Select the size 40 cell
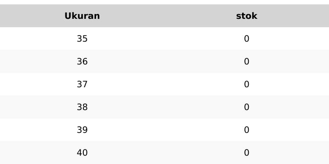Viewport: 329px width, 164px height. 82,153
